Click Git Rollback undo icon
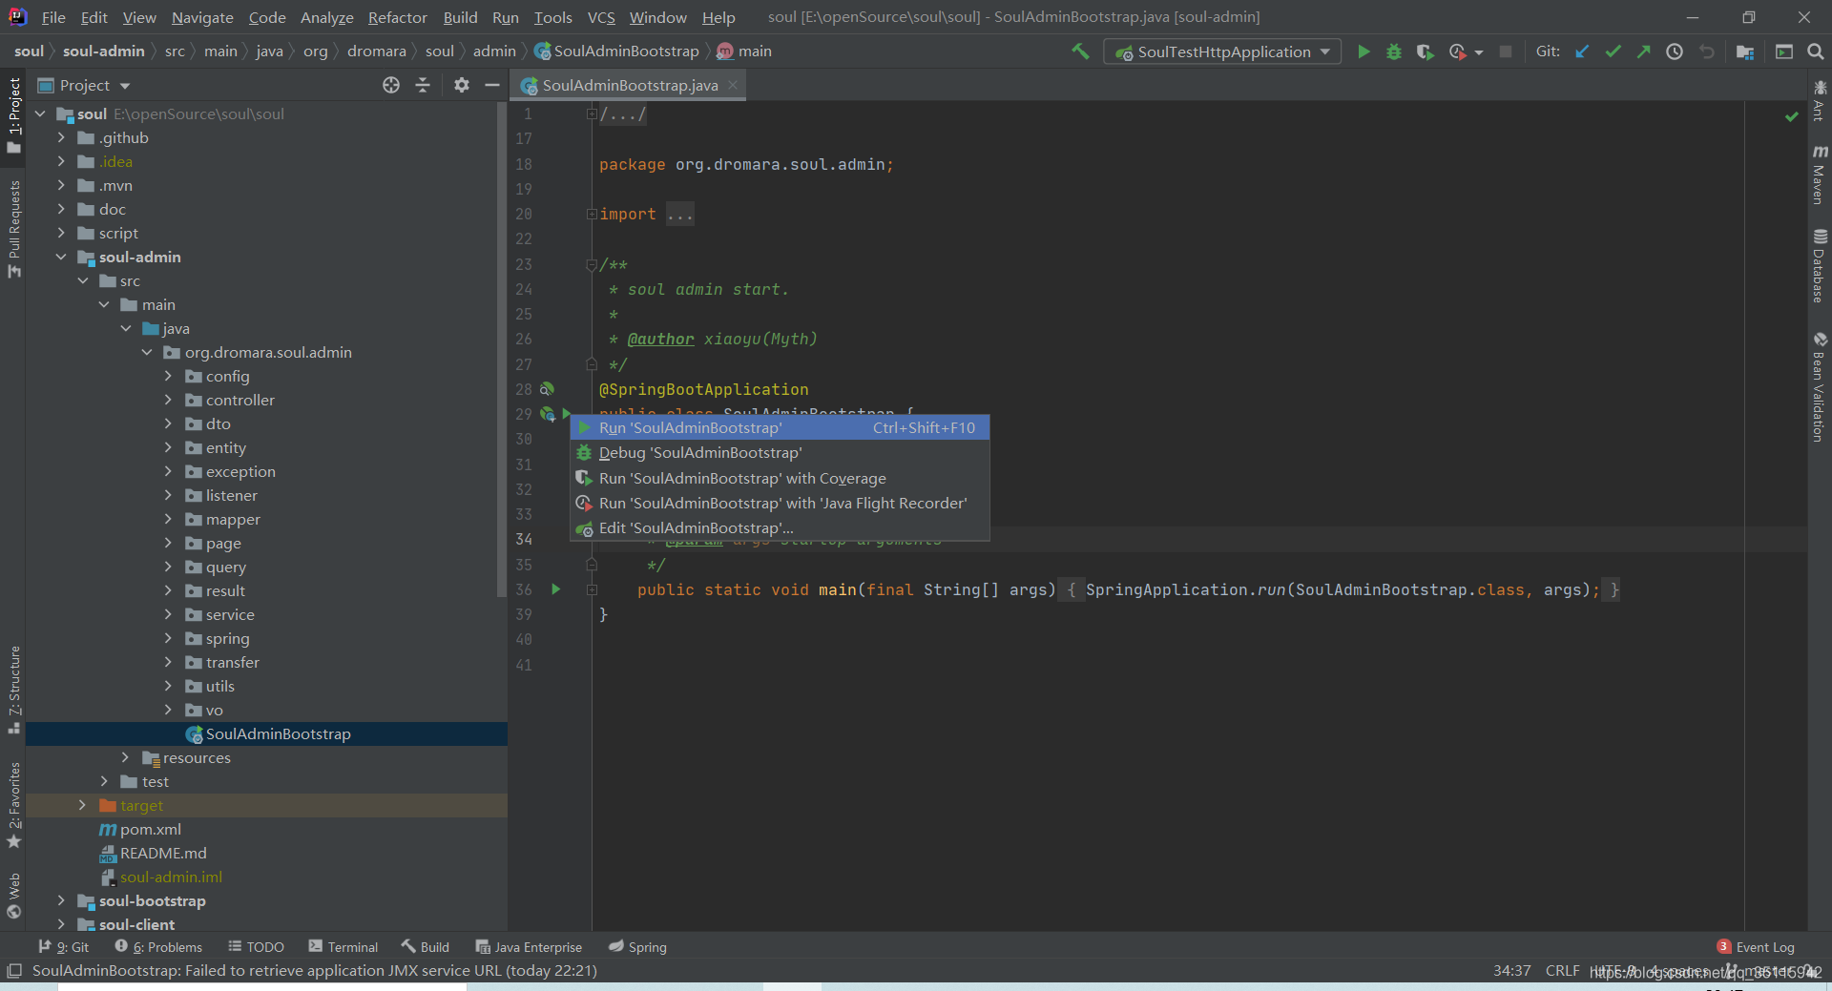Image resolution: width=1832 pixels, height=991 pixels. tap(1706, 52)
